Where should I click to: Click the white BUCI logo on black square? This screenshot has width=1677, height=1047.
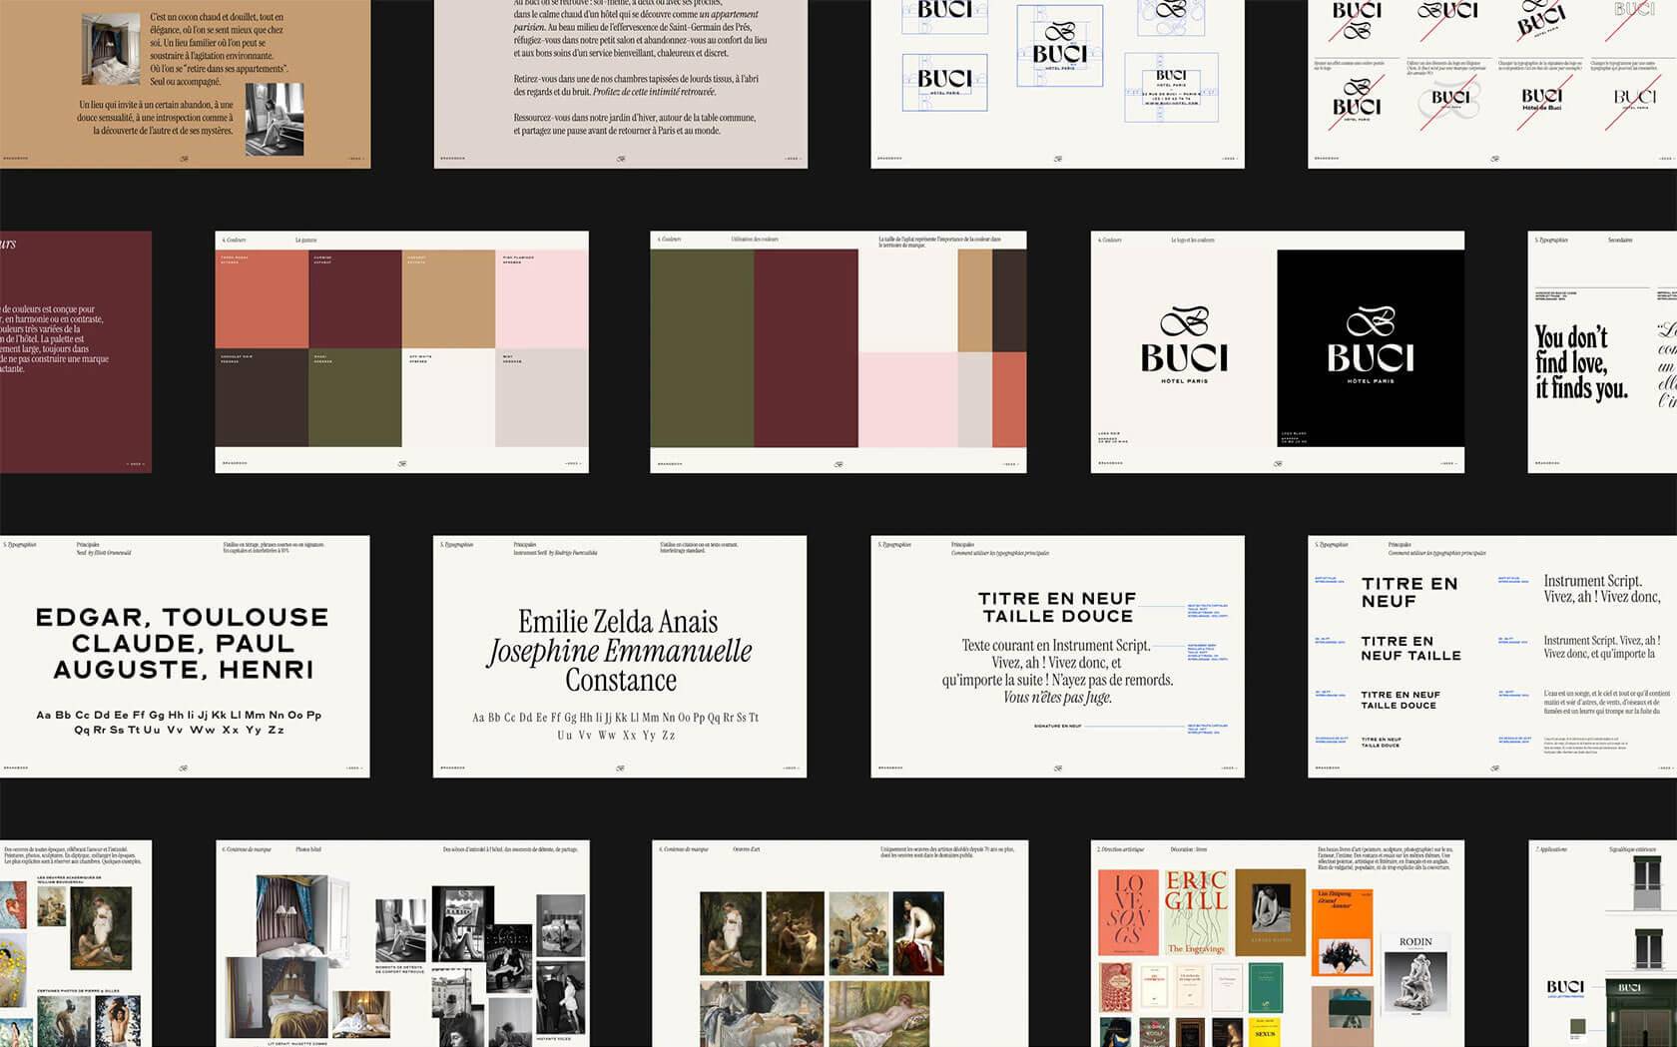click(x=1370, y=346)
